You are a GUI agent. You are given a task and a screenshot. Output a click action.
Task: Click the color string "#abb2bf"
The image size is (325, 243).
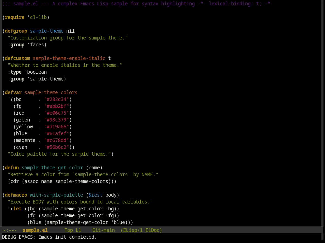(56, 106)
